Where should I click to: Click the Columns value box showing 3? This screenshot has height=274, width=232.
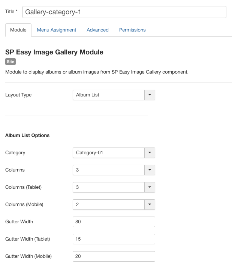(109, 170)
